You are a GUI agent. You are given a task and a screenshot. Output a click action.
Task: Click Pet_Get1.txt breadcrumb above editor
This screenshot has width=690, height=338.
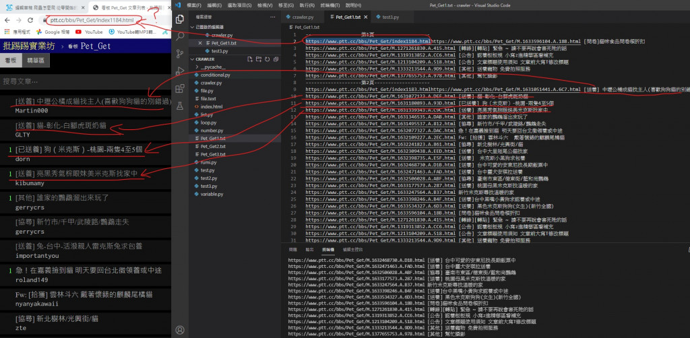coord(307,27)
